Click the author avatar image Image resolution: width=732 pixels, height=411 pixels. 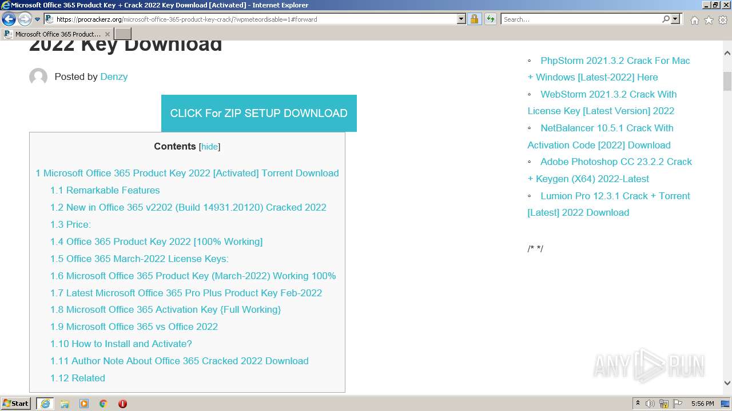38,76
